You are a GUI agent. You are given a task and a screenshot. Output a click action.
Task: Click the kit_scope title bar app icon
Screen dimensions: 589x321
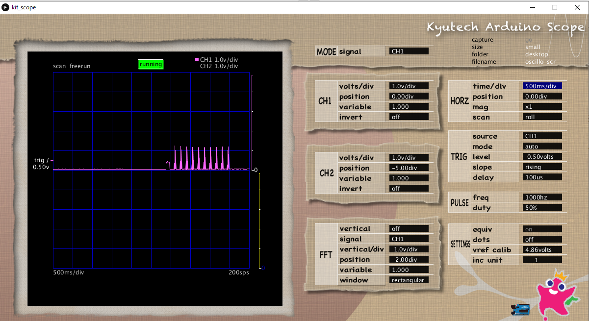pyautogui.click(x=5, y=7)
